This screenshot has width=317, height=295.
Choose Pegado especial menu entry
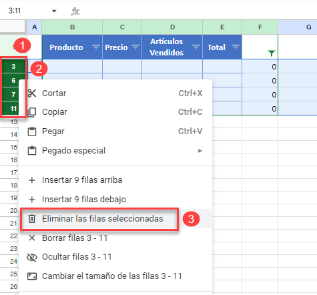pos(115,151)
